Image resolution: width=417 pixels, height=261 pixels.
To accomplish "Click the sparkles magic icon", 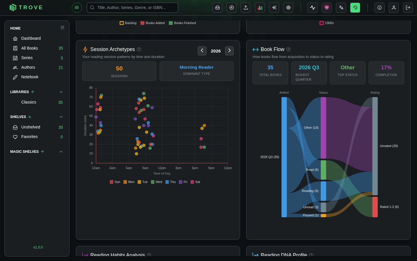I will (x=274, y=8).
